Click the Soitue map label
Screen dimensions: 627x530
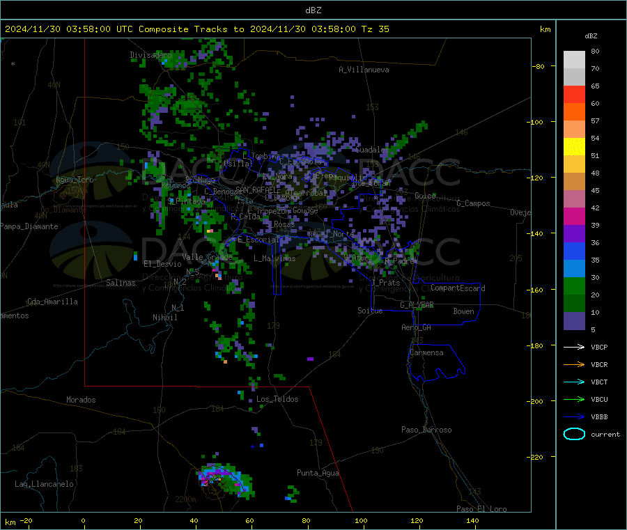point(370,311)
